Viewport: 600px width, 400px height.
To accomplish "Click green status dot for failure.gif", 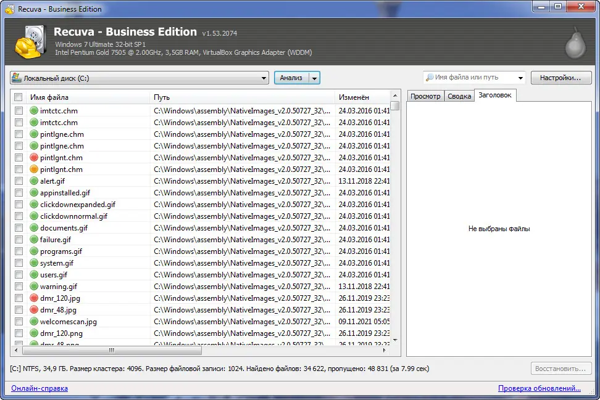I will tap(34, 239).
